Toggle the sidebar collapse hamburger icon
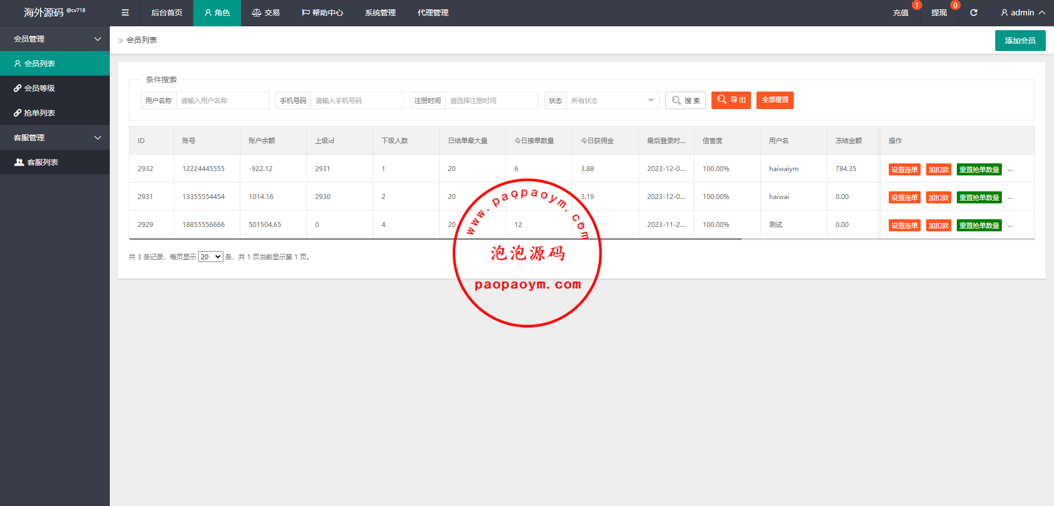Image resolution: width=1054 pixels, height=506 pixels. (x=125, y=13)
